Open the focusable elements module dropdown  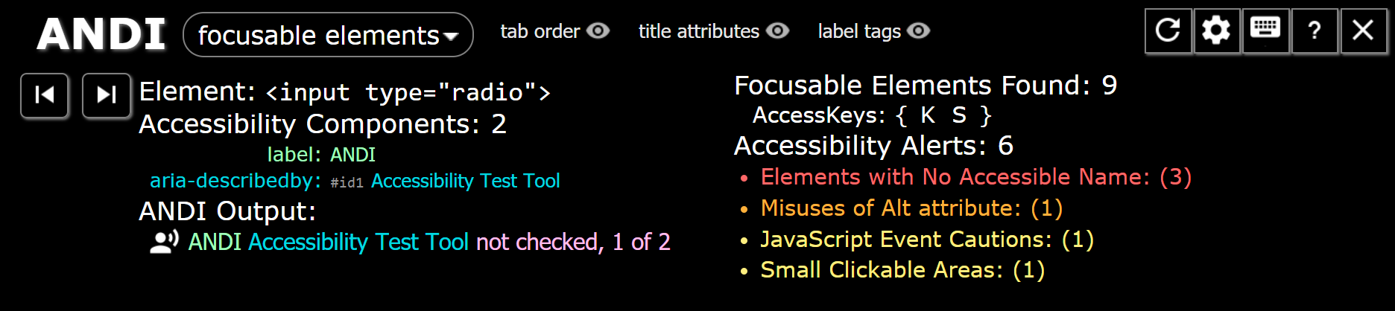point(328,35)
